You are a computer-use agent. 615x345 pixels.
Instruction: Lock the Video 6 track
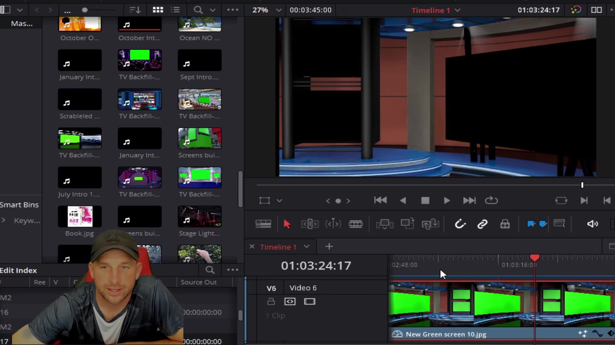(x=271, y=301)
